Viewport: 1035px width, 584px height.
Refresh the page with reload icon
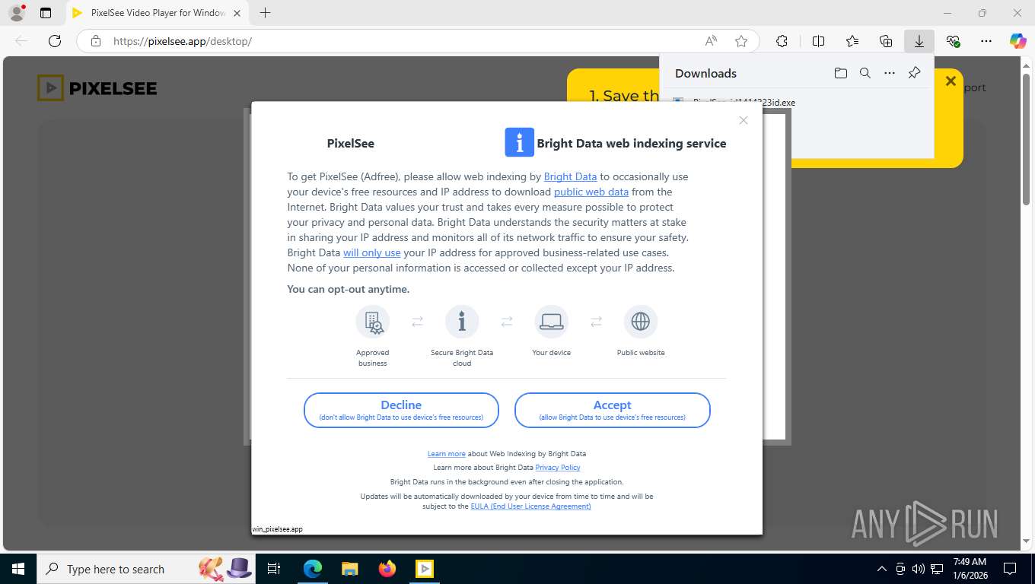(x=55, y=41)
